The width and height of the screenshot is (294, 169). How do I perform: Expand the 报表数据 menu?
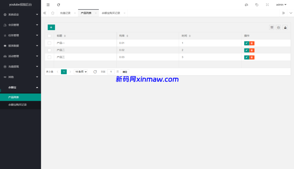pos(20,46)
